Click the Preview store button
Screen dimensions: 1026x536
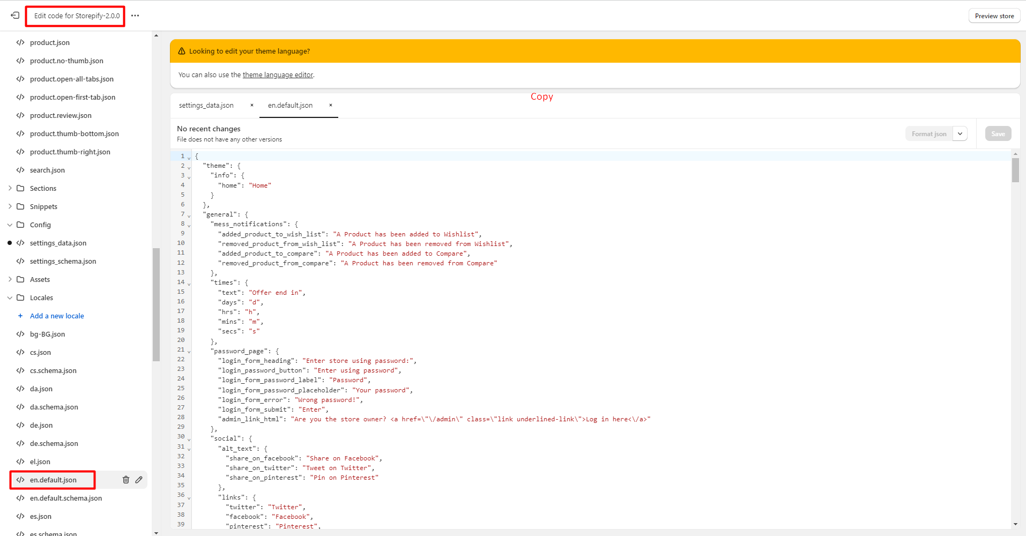(x=994, y=16)
